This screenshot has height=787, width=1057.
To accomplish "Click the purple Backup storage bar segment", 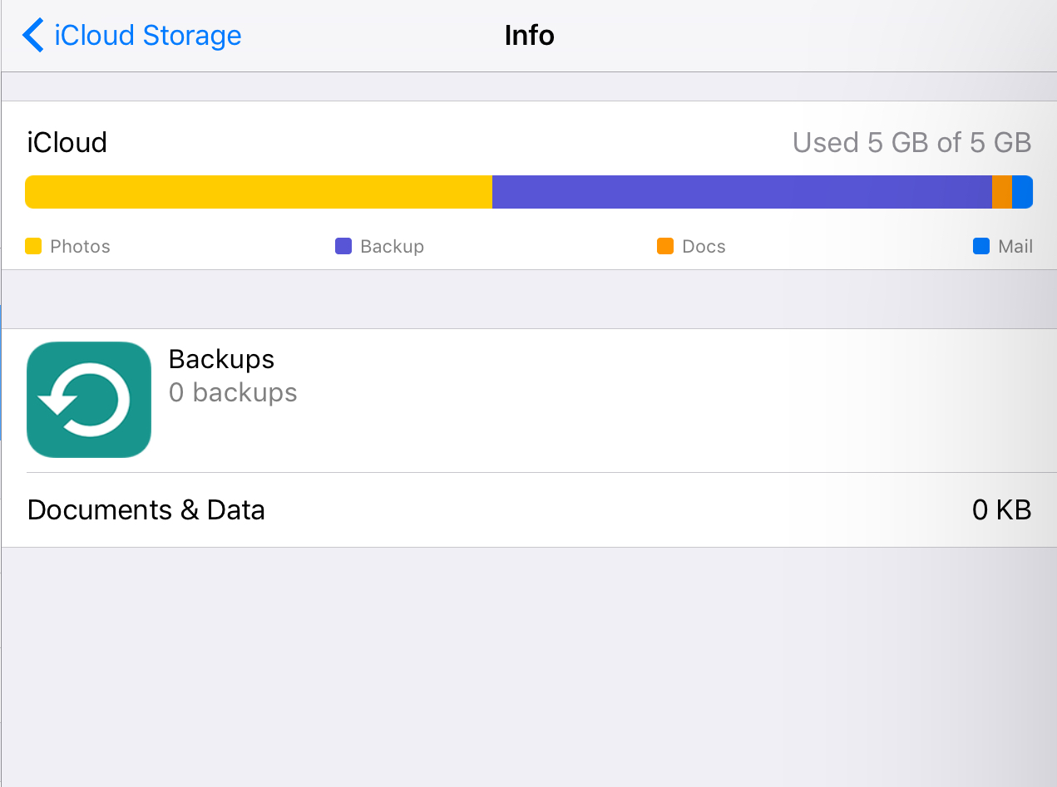I will coord(742,192).
